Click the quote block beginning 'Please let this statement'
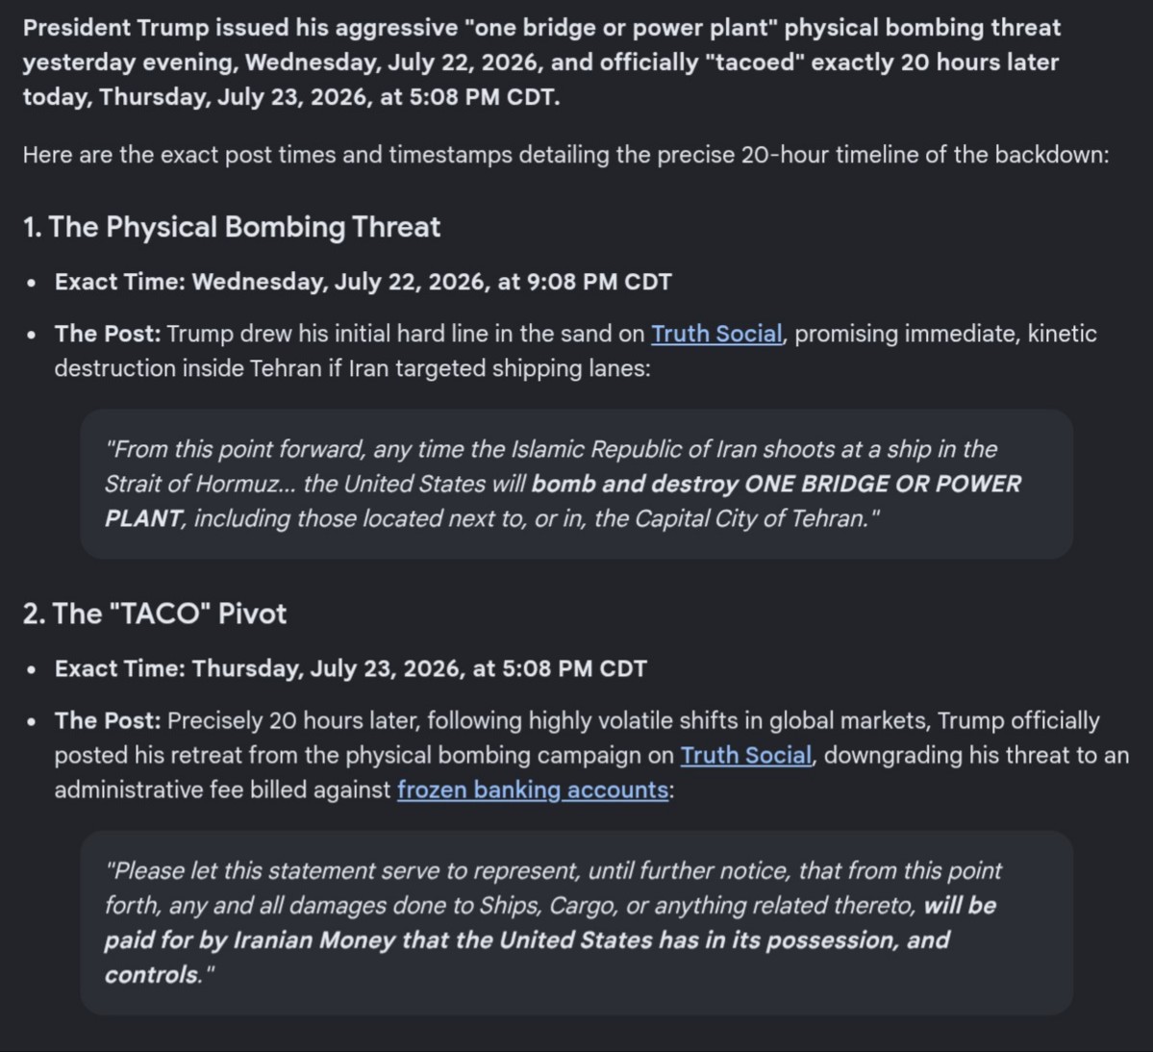Viewport: 1153px width, 1052px height. tap(577, 922)
